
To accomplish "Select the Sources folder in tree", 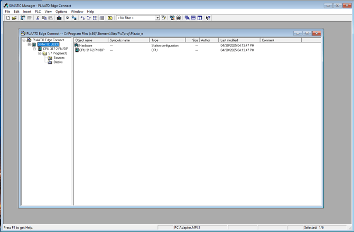I will 59,58.
